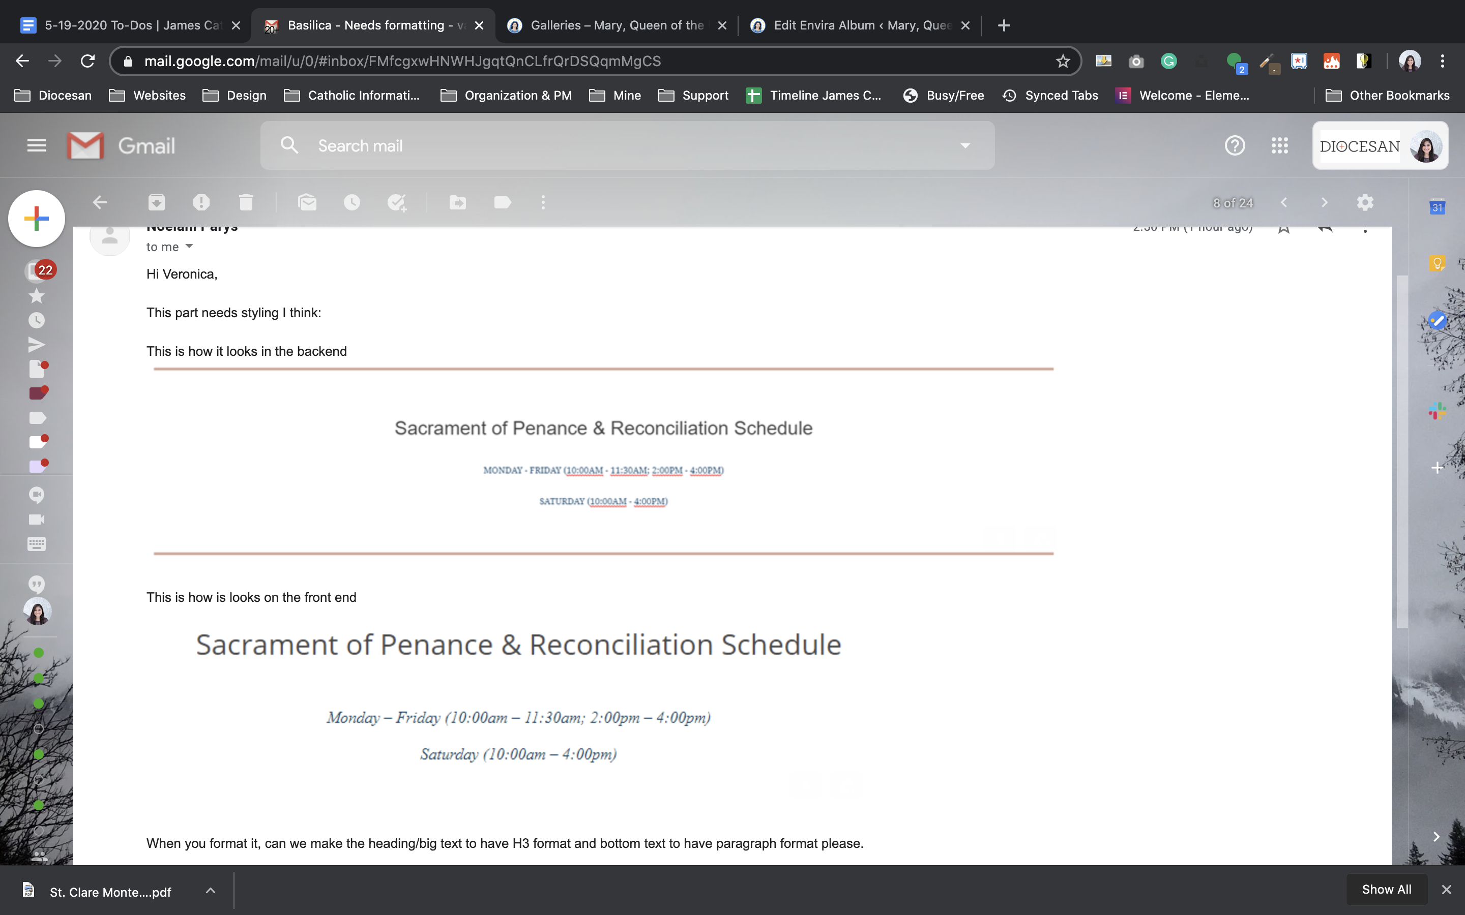
Task: Bookmark this page with the star icon
Action: tap(1063, 61)
